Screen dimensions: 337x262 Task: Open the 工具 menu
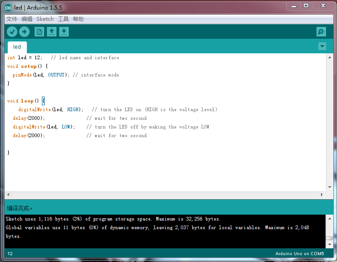point(63,19)
